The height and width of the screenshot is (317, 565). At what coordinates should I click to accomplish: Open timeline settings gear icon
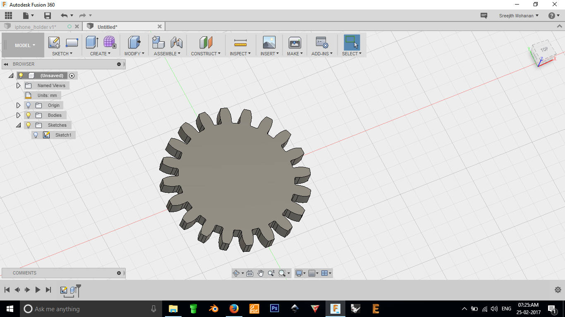coord(558,290)
